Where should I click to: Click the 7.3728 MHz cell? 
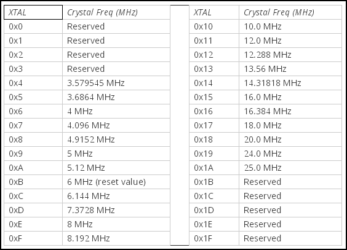[116, 210]
